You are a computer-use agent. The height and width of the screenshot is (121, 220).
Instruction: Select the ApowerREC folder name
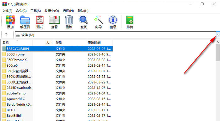16,99
